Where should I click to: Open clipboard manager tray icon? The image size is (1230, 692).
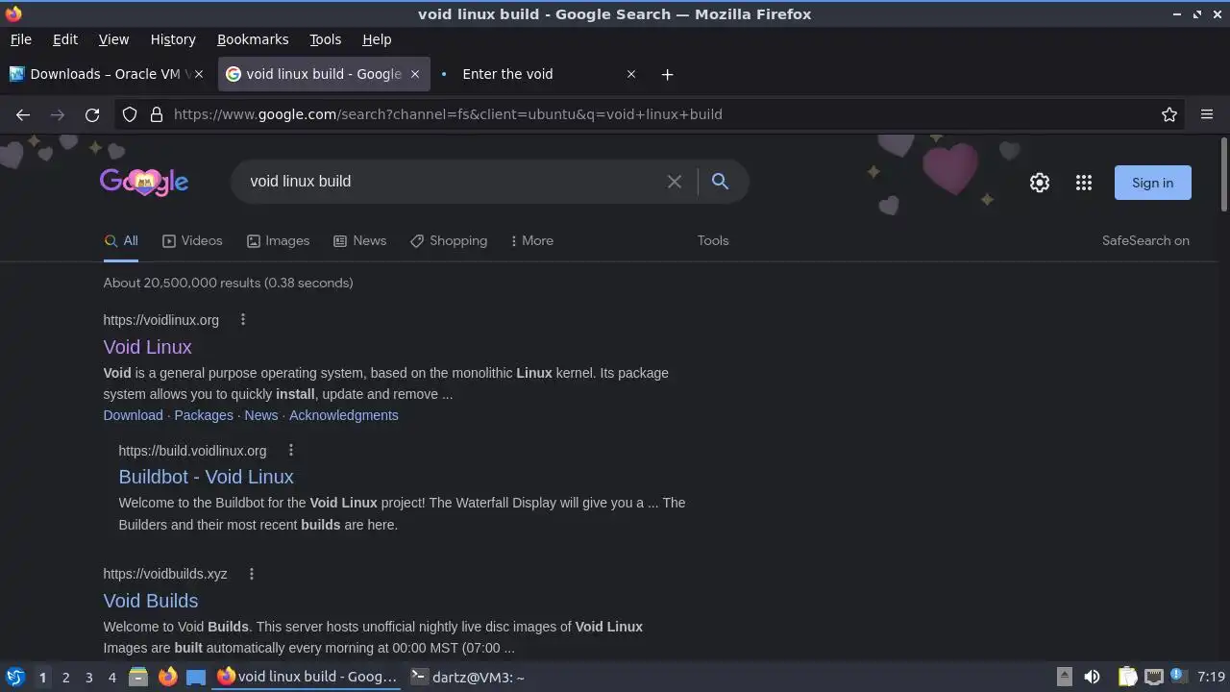(x=1127, y=677)
